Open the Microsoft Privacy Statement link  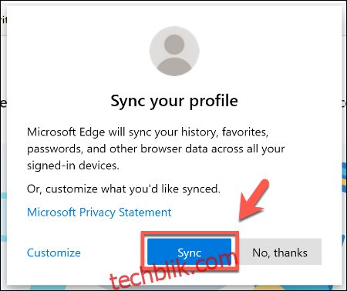(x=99, y=212)
